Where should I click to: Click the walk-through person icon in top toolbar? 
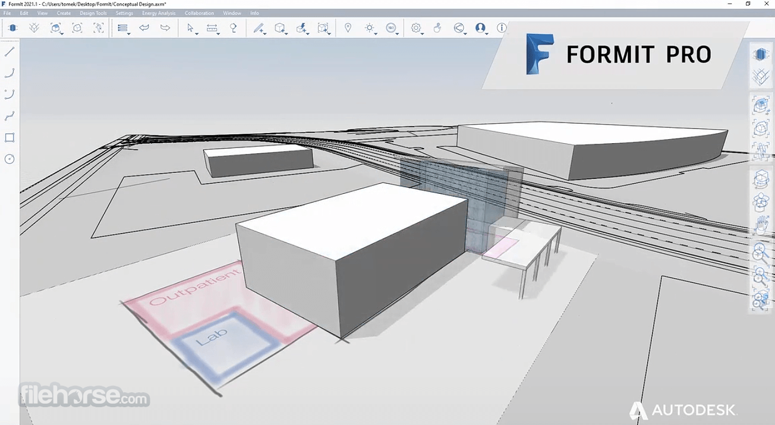pyautogui.click(x=99, y=28)
